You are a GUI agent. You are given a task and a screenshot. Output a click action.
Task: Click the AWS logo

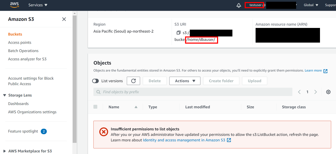(x=14, y=5)
